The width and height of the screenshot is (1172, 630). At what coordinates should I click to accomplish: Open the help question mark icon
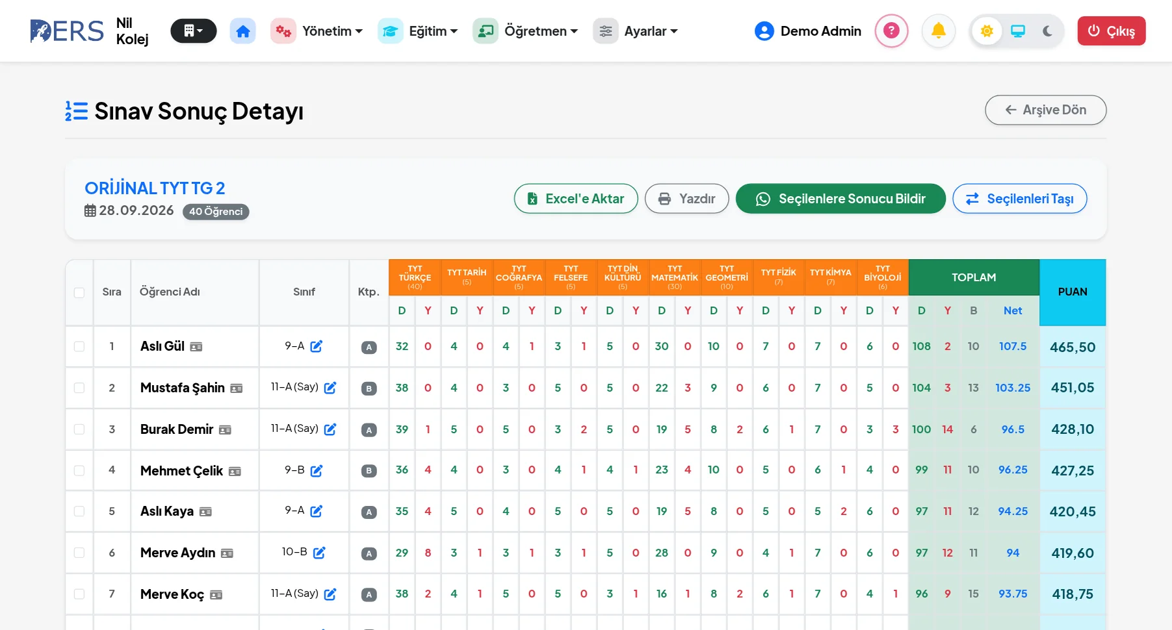[x=891, y=31]
